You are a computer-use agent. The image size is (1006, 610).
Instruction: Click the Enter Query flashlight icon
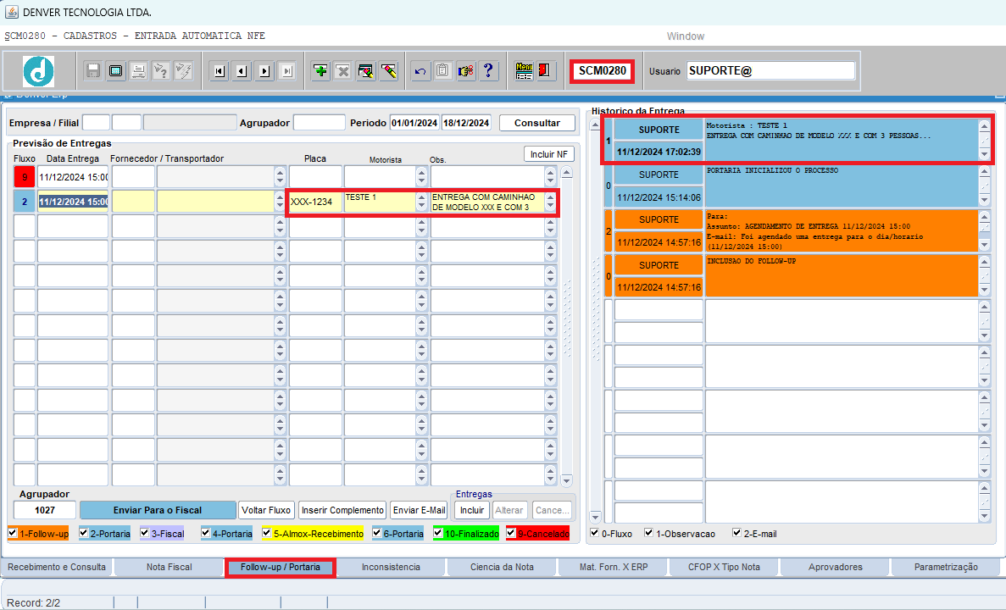click(160, 70)
